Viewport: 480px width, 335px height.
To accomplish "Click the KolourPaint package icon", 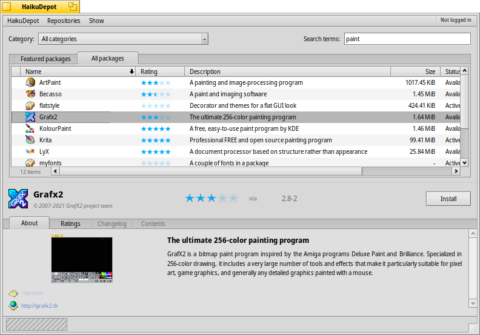I will (x=30, y=128).
